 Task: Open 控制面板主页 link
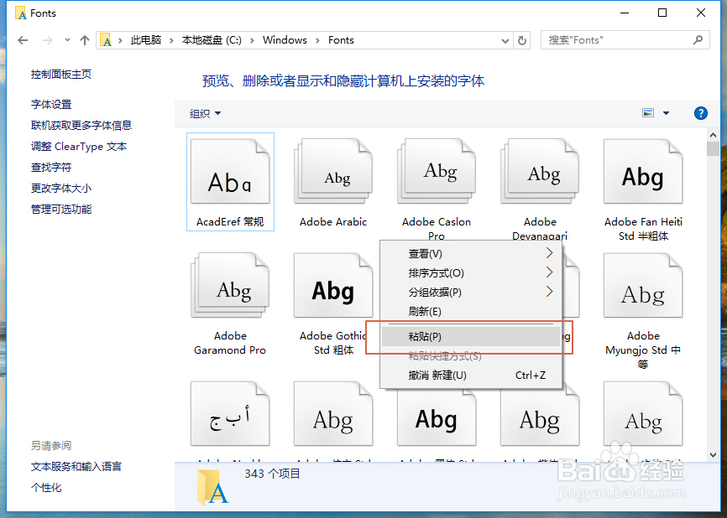(60, 74)
